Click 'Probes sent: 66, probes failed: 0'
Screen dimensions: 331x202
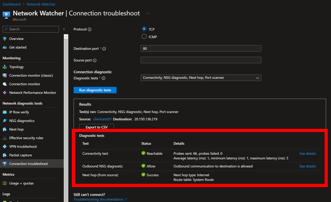click(198, 153)
